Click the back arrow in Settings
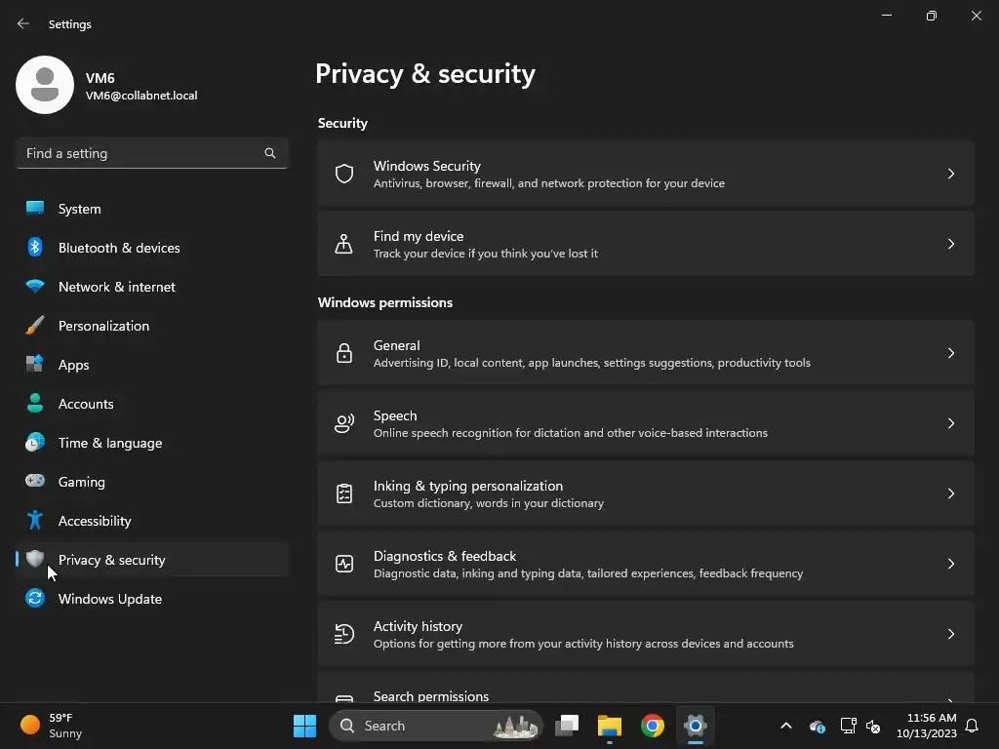This screenshot has height=749, width=999. coord(23,23)
